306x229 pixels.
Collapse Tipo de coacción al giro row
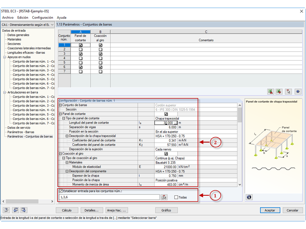[64, 158]
